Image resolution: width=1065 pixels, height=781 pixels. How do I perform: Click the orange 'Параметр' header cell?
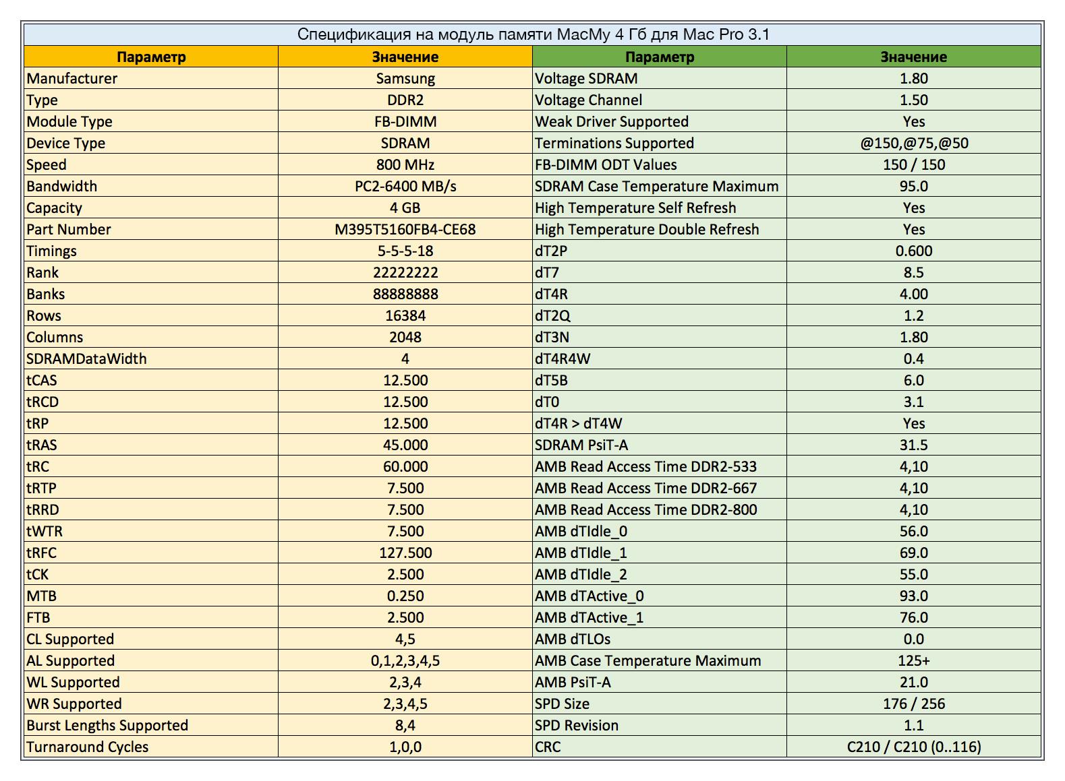coord(151,57)
